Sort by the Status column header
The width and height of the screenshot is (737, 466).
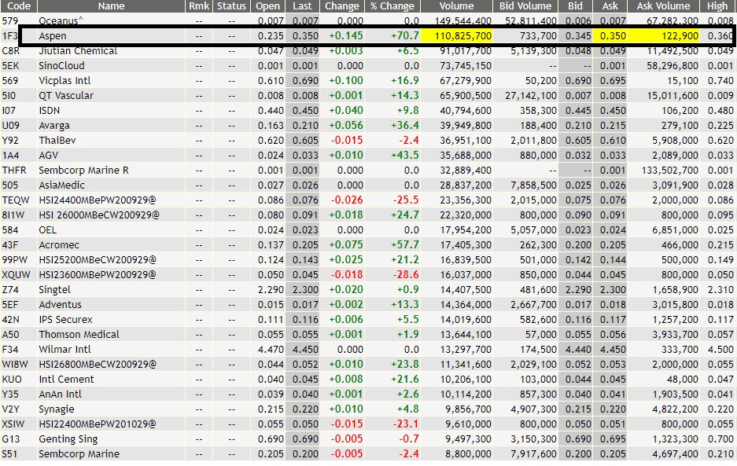coord(230,6)
